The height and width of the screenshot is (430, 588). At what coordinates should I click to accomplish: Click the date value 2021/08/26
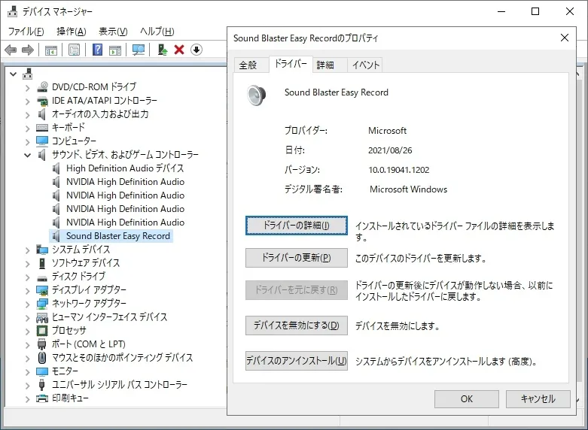tap(390, 150)
